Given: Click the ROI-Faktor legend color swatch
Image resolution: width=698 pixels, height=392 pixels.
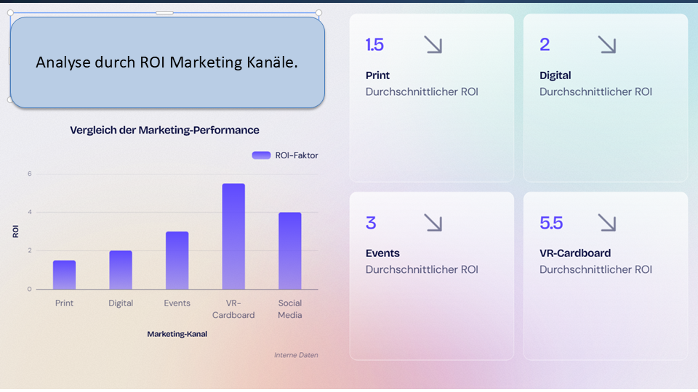Looking at the screenshot, I should tap(261, 155).
